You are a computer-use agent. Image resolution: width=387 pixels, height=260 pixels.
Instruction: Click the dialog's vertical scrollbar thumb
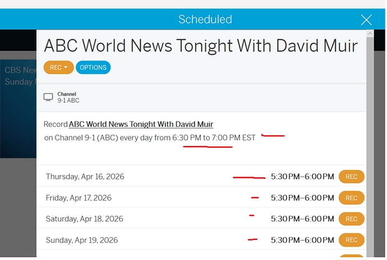(x=370, y=147)
